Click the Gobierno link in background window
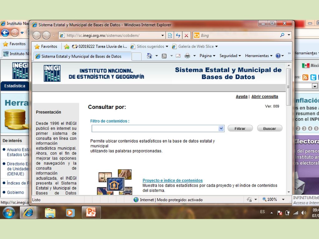The image size is (319, 239). [x=16, y=192]
